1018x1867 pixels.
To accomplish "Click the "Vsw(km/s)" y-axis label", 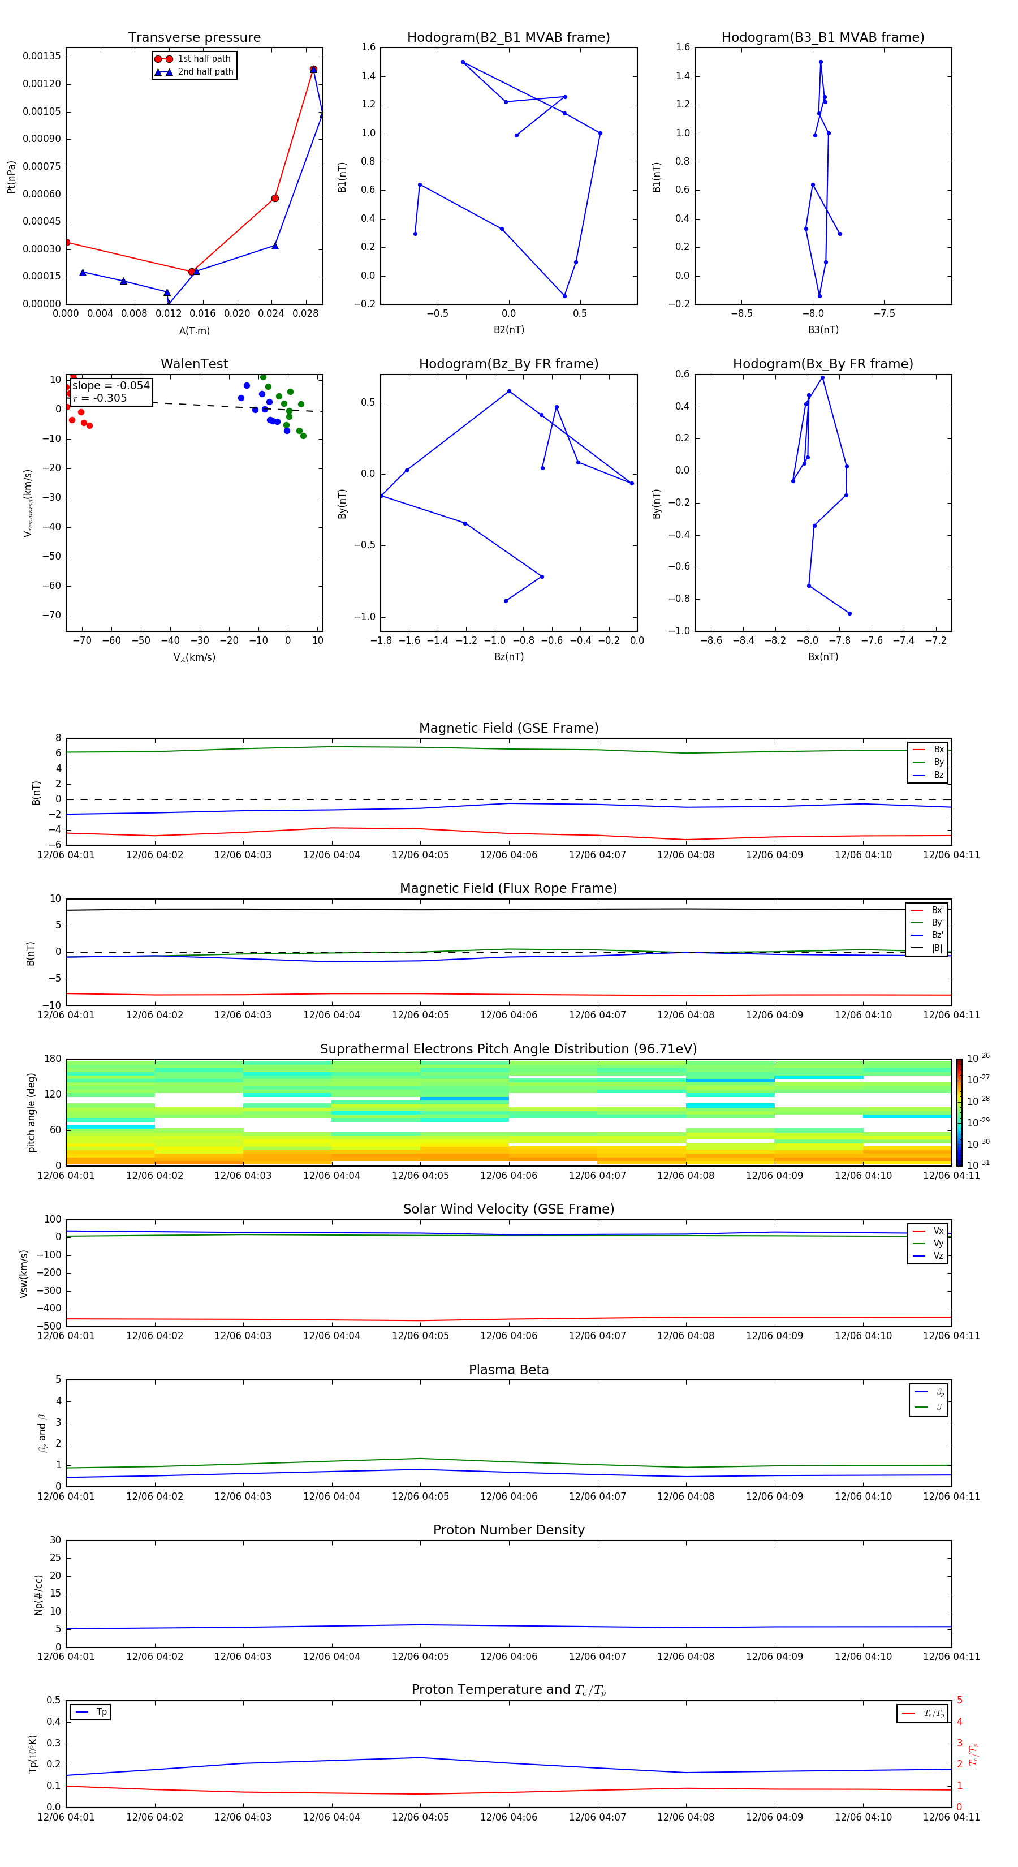I will (23, 1274).
